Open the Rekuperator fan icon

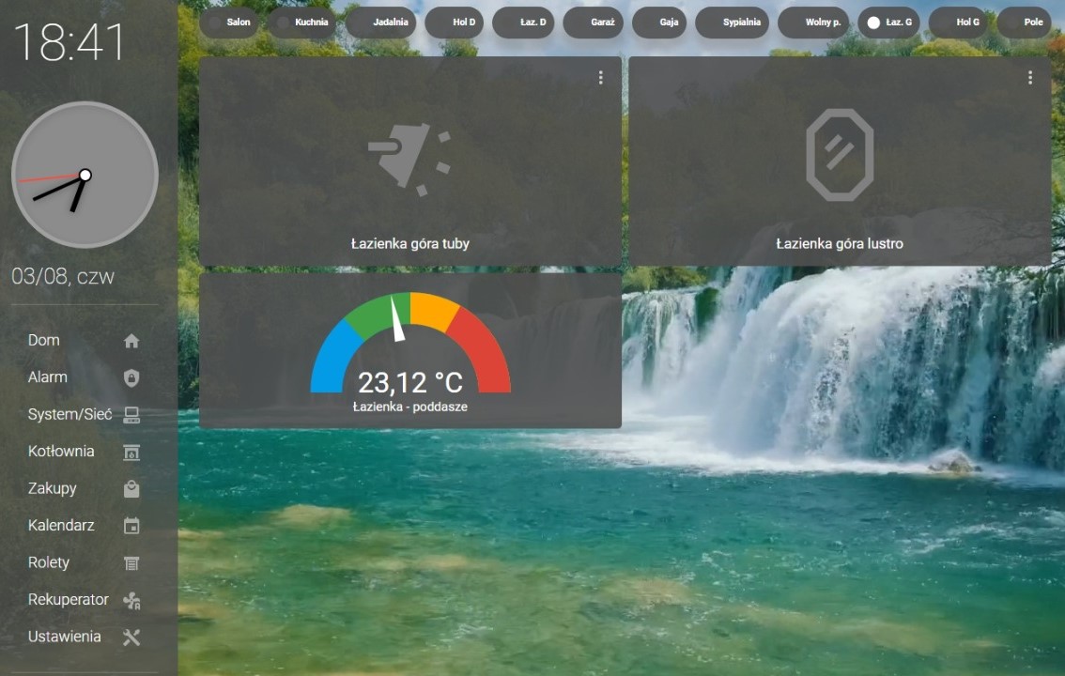click(x=131, y=600)
